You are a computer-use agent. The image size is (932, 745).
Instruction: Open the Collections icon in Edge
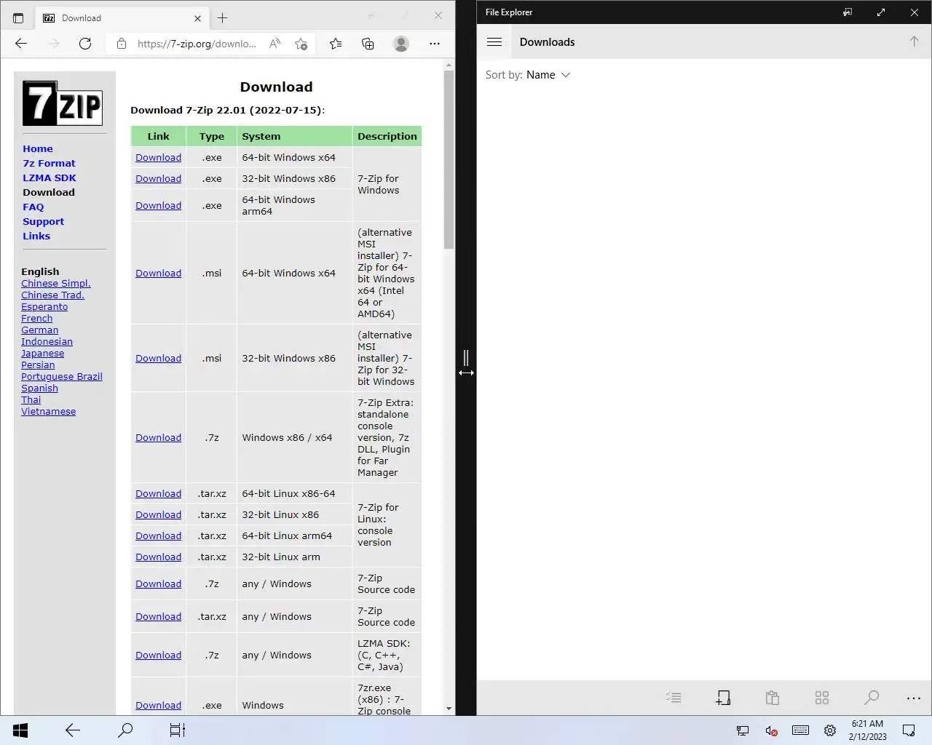pyautogui.click(x=368, y=44)
